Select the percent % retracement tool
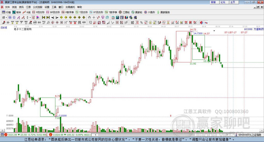264x142 pixels. point(142,22)
